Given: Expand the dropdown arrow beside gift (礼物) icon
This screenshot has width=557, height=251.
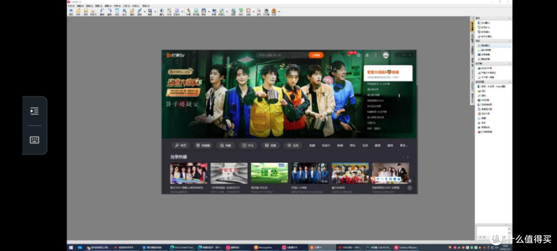Looking at the screenshot, I should 279,12.
